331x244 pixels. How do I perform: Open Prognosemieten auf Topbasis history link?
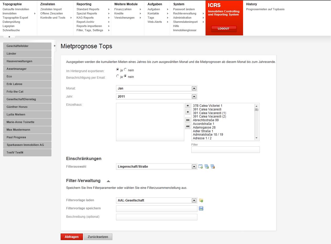(x=265, y=9)
